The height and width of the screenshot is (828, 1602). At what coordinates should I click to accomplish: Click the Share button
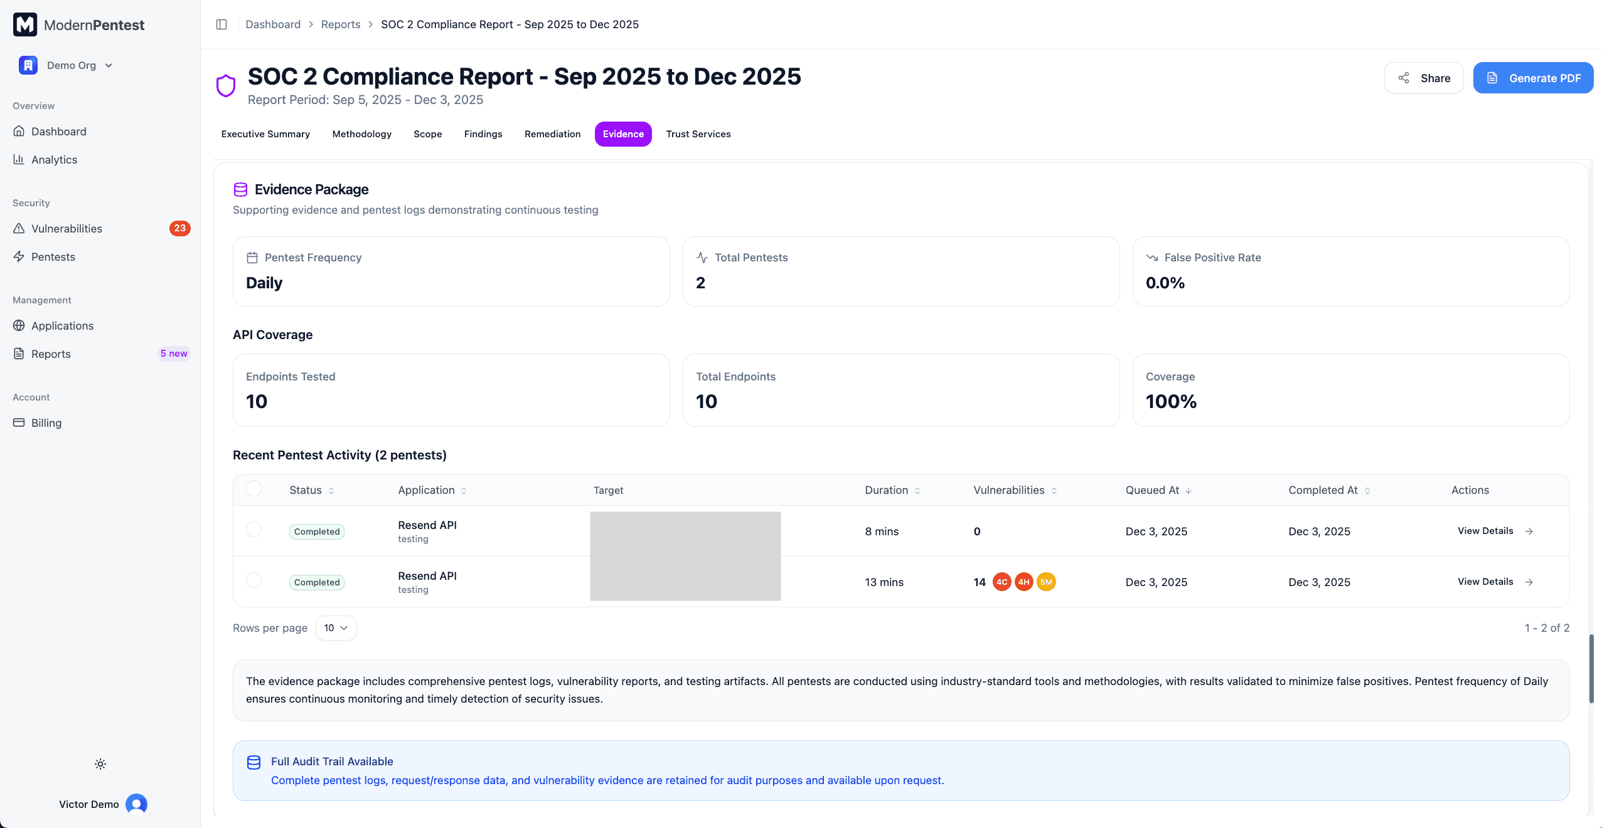coord(1423,78)
